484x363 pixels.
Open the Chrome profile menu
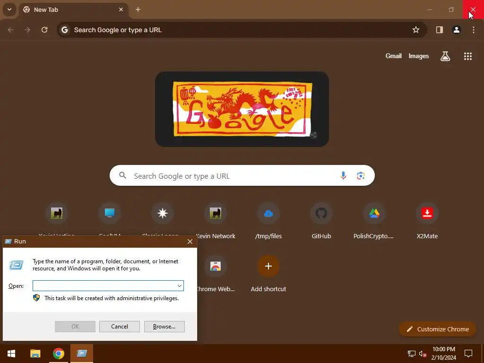coord(457,30)
